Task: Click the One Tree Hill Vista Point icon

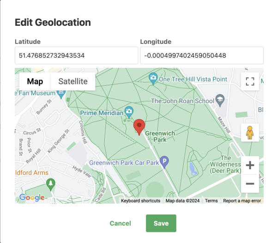Action: click(x=153, y=79)
